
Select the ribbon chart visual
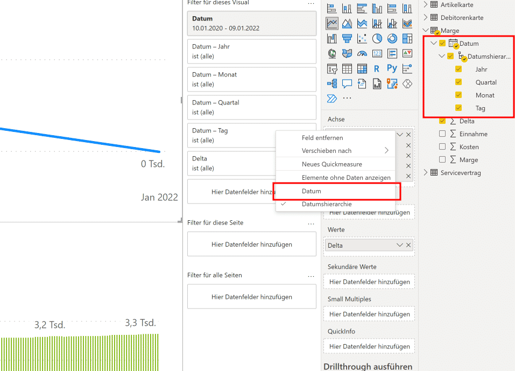pyautogui.click(x=407, y=23)
